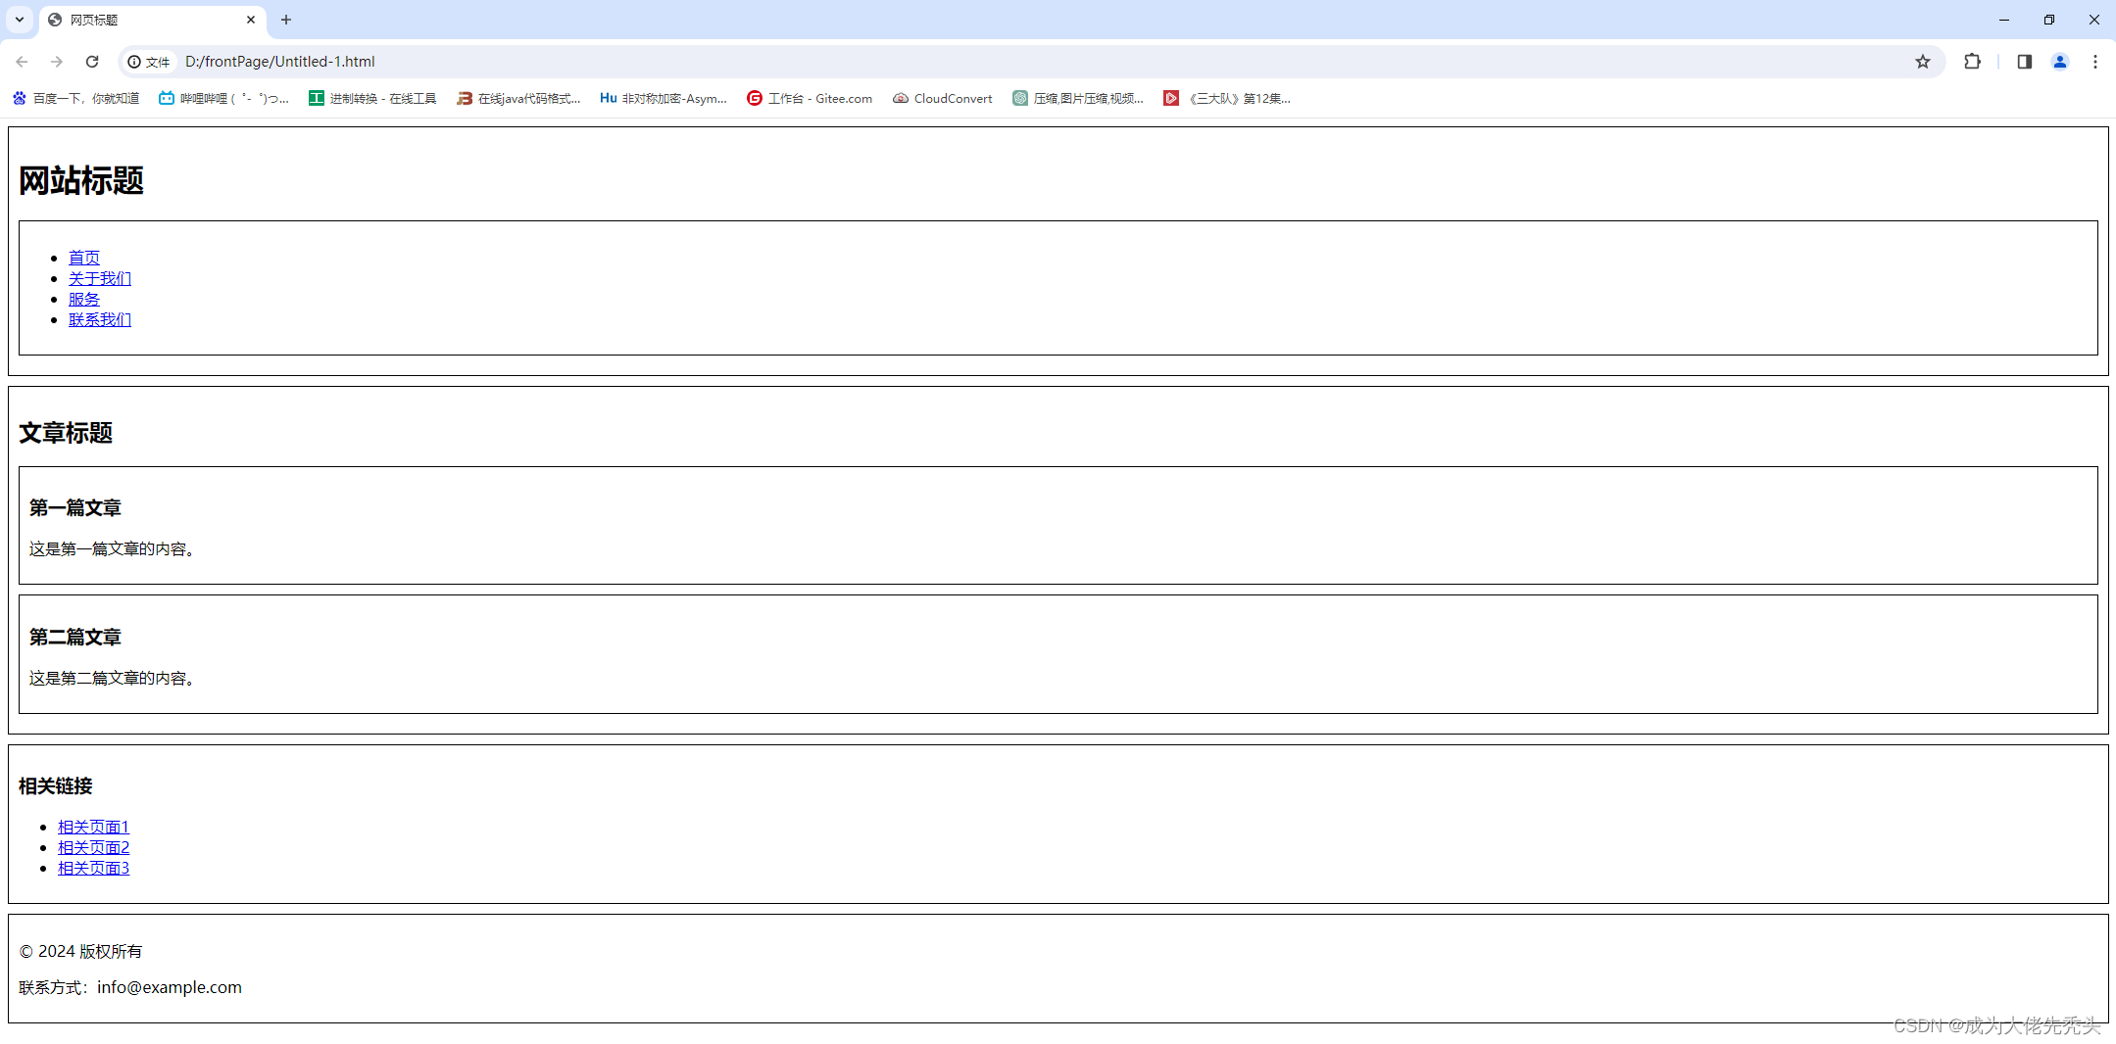Screen dimensions: 2116x1044
Task: Select the 网页标题 tab
Action: 152,20
